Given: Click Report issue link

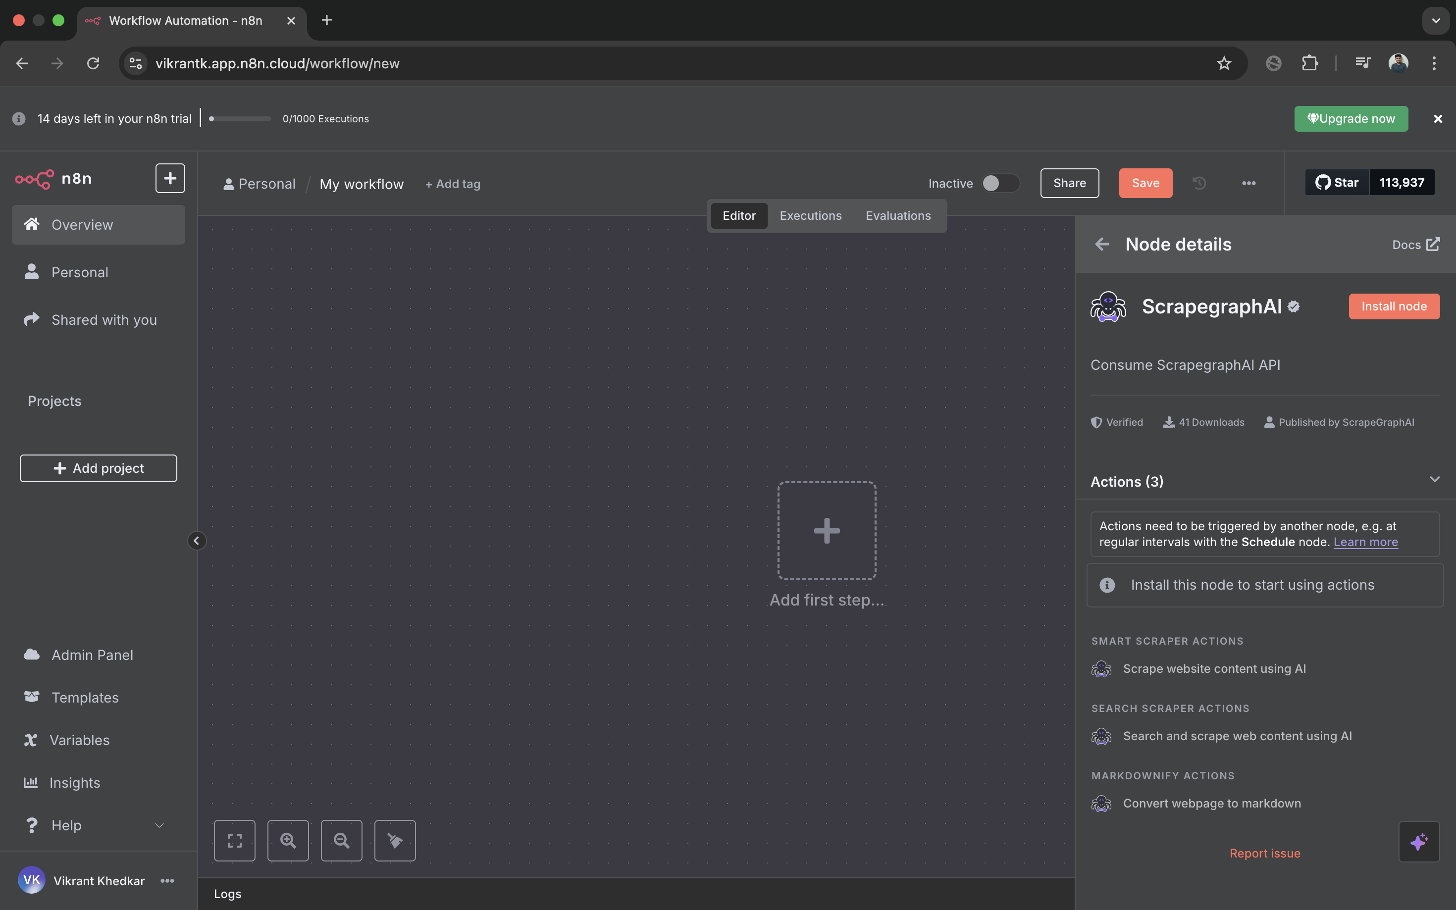Looking at the screenshot, I should 1265,854.
